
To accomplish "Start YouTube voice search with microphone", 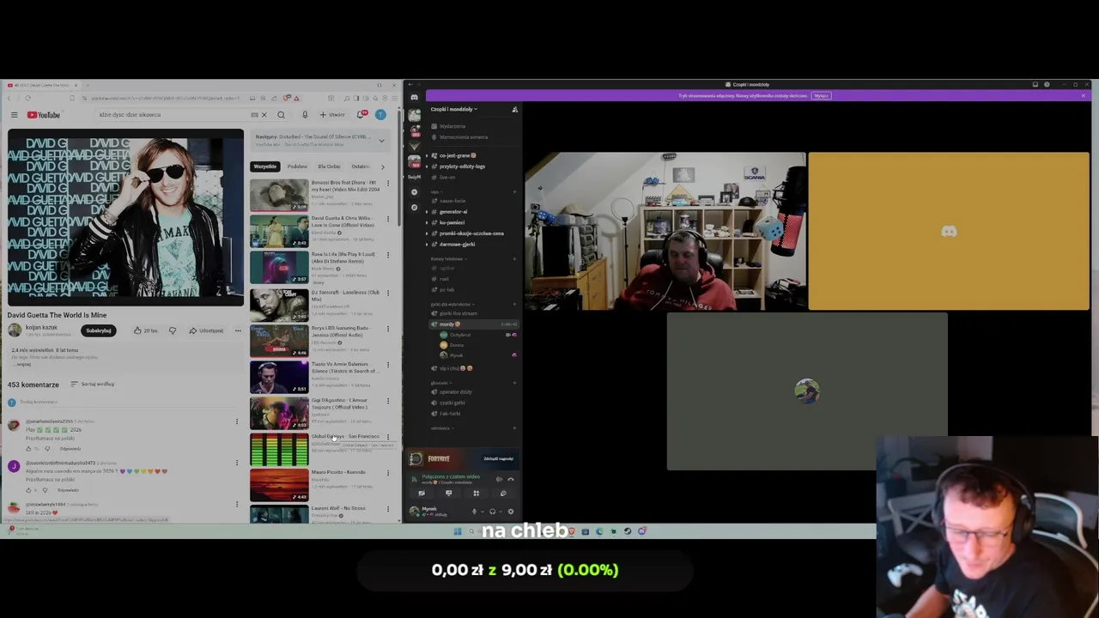I will click(x=304, y=114).
